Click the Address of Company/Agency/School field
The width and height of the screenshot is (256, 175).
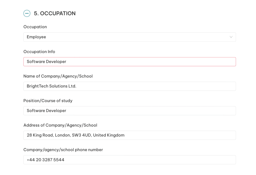(129, 135)
